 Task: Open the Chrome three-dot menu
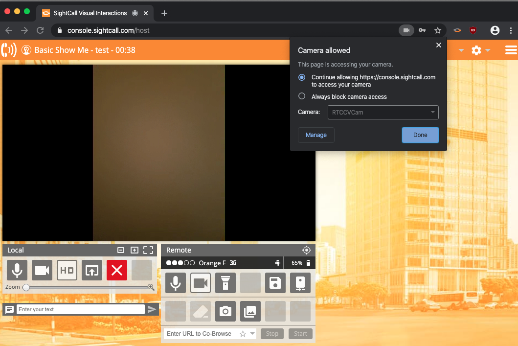(x=511, y=30)
